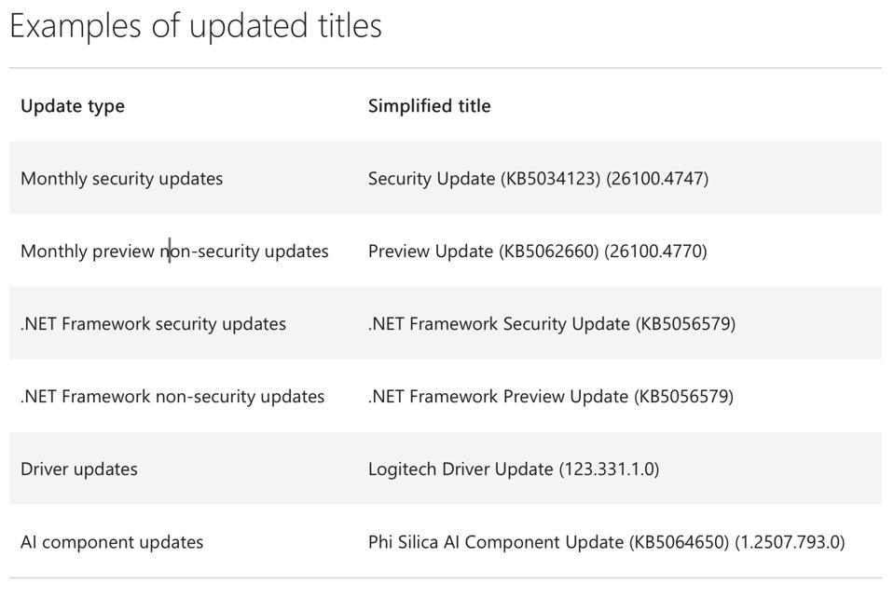Image resolution: width=894 pixels, height=598 pixels.
Task: Select the 'Monthly preview non-security updates' cell
Action: tap(174, 251)
